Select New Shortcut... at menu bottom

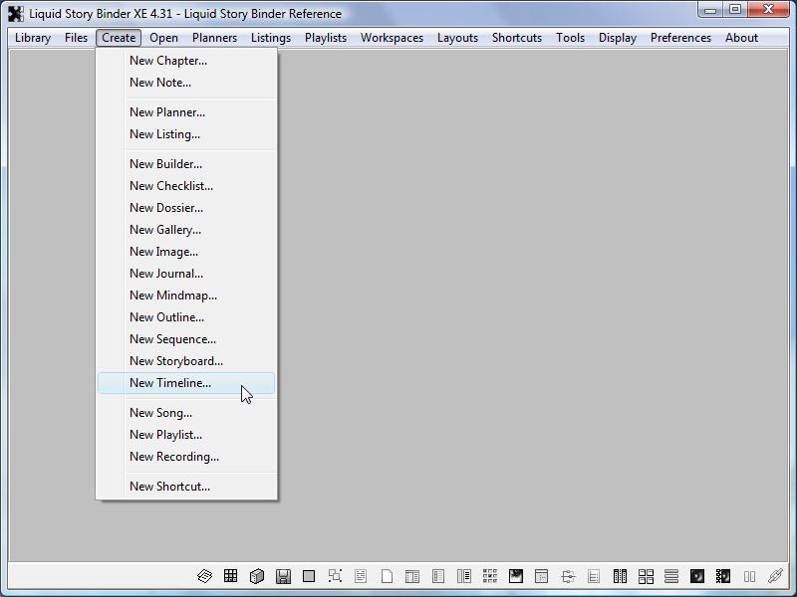pyautogui.click(x=169, y=487)
